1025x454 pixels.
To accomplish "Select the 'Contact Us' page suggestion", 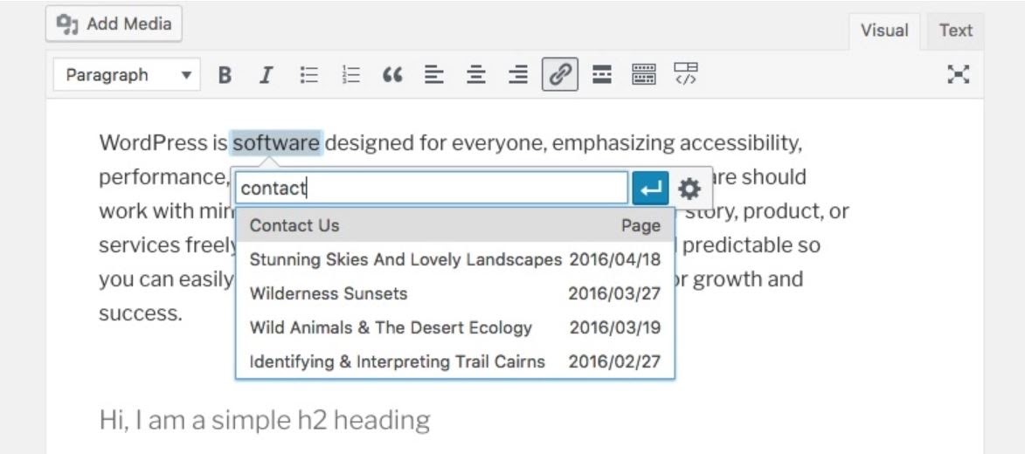I will (455, 225).
